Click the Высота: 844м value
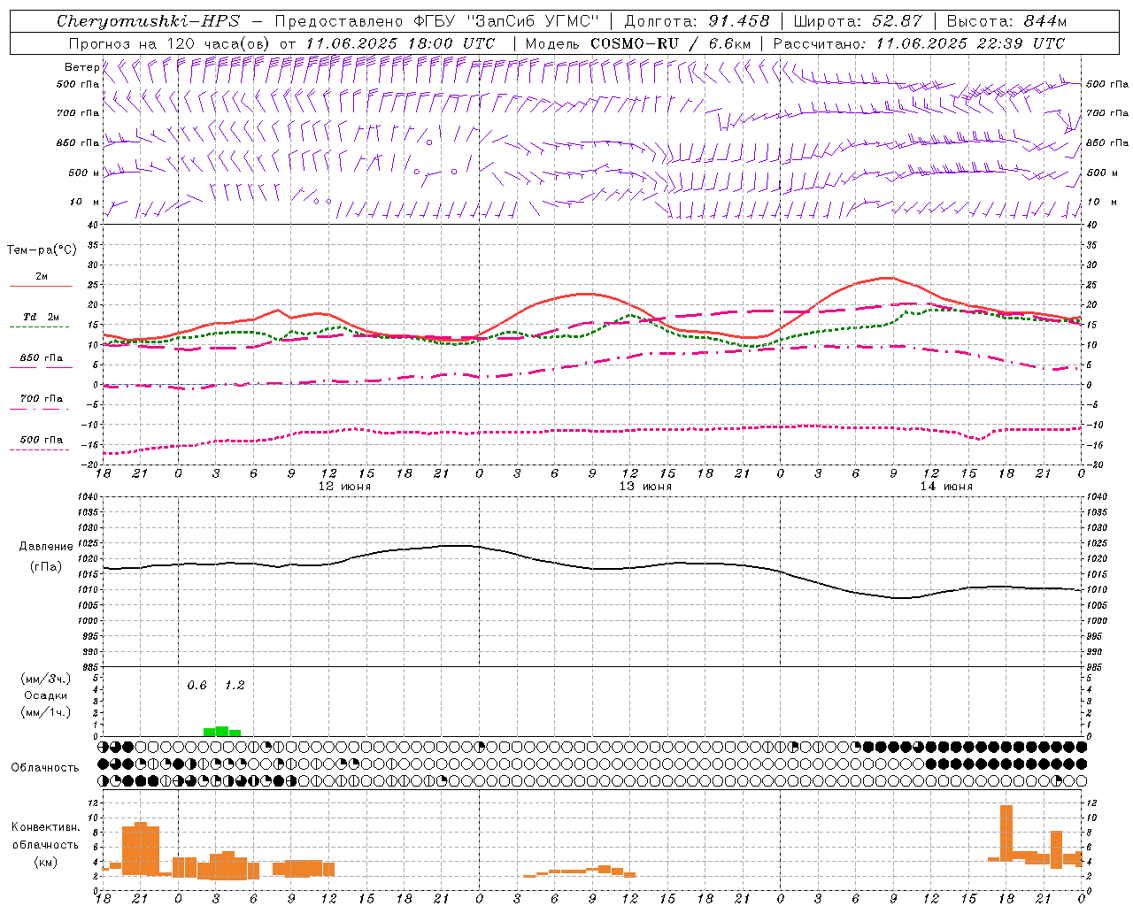The width and height of the screenshot is (1133, 906). point(1006,21)
